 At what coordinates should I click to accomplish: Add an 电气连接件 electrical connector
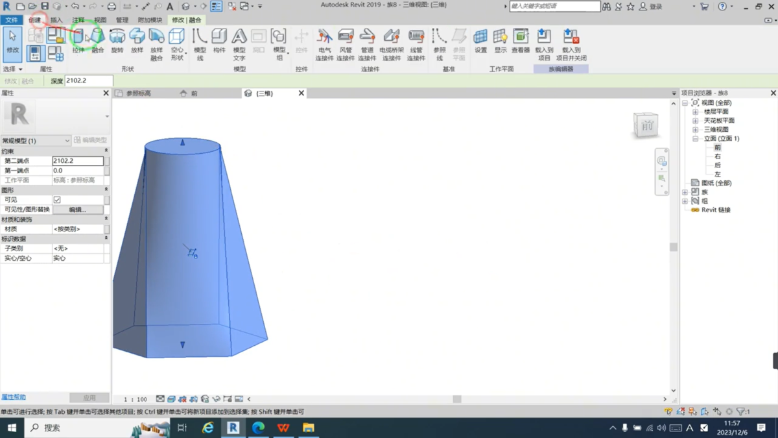(x=324, y=44)
